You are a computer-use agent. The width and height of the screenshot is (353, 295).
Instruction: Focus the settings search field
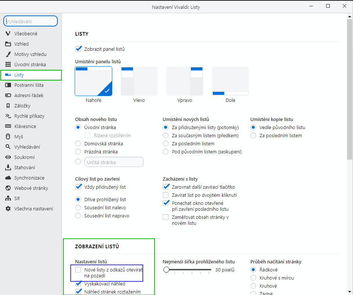[31, 21]
